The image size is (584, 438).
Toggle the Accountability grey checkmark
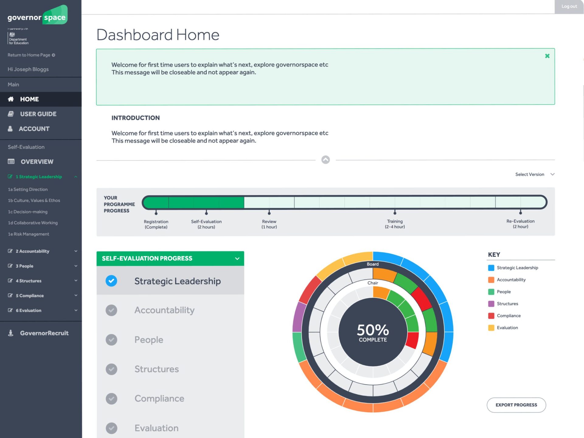111,310
